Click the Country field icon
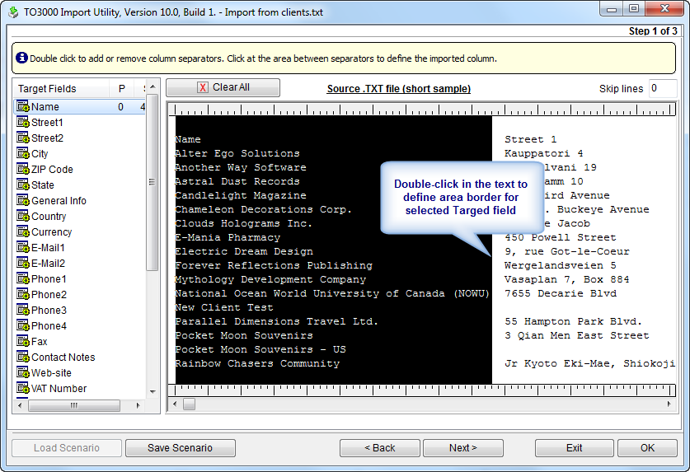Screen dimensions: 690x472 pos(23,216)
